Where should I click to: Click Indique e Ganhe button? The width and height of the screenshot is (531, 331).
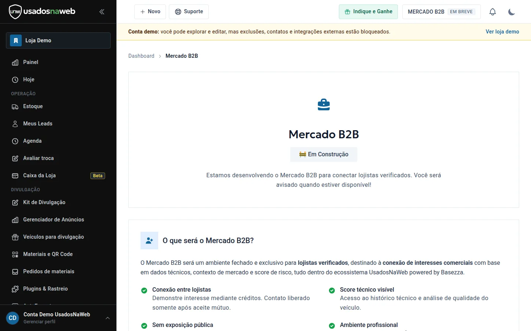tap(368, 12)
